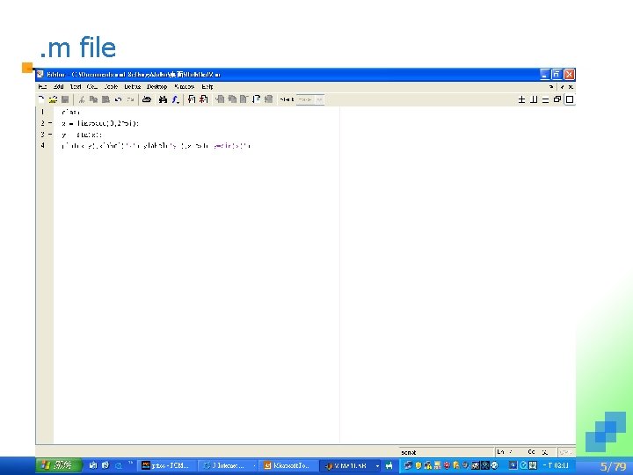Click the plot command on line 4
The image size is (633, 475).
point(156,146)
